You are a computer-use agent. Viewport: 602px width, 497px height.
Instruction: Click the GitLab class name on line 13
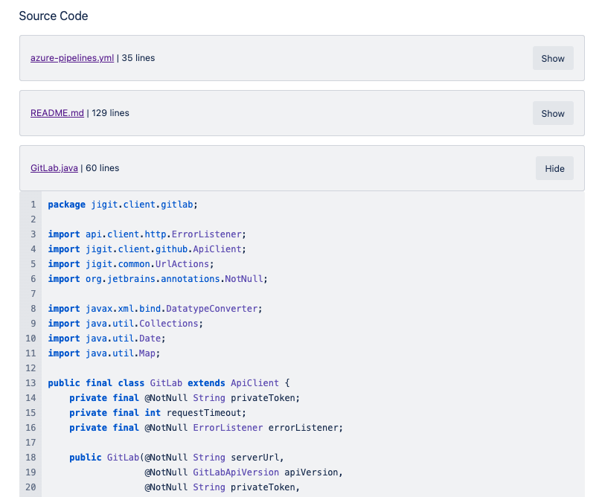[166, 383]
